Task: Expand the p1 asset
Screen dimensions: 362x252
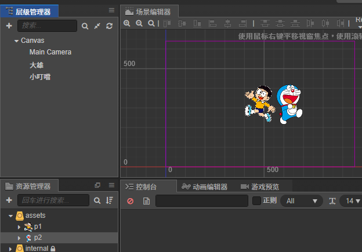Action: pos(19,227)
